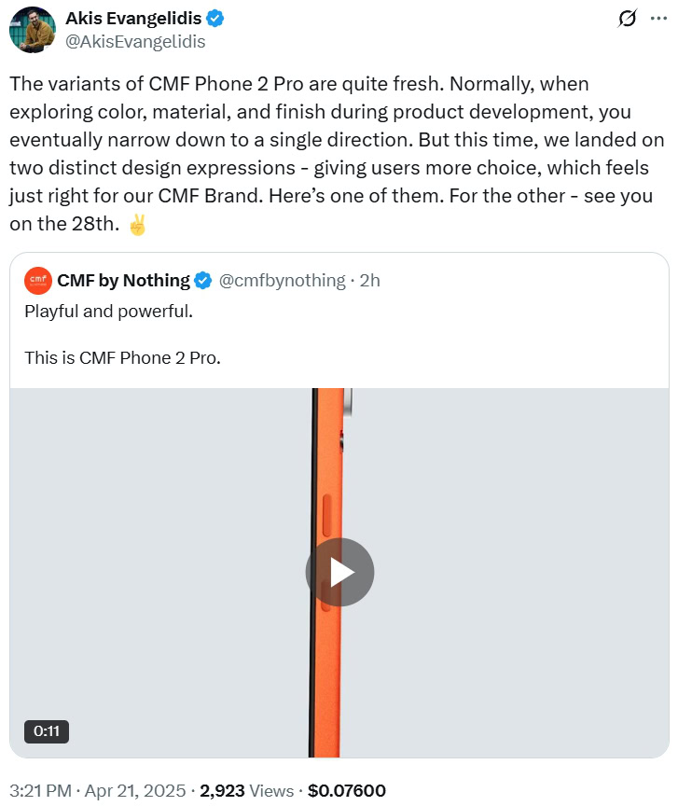
Task: Open the quoted post's "Playful and powerful." text
Action: [x=108, y=312]
